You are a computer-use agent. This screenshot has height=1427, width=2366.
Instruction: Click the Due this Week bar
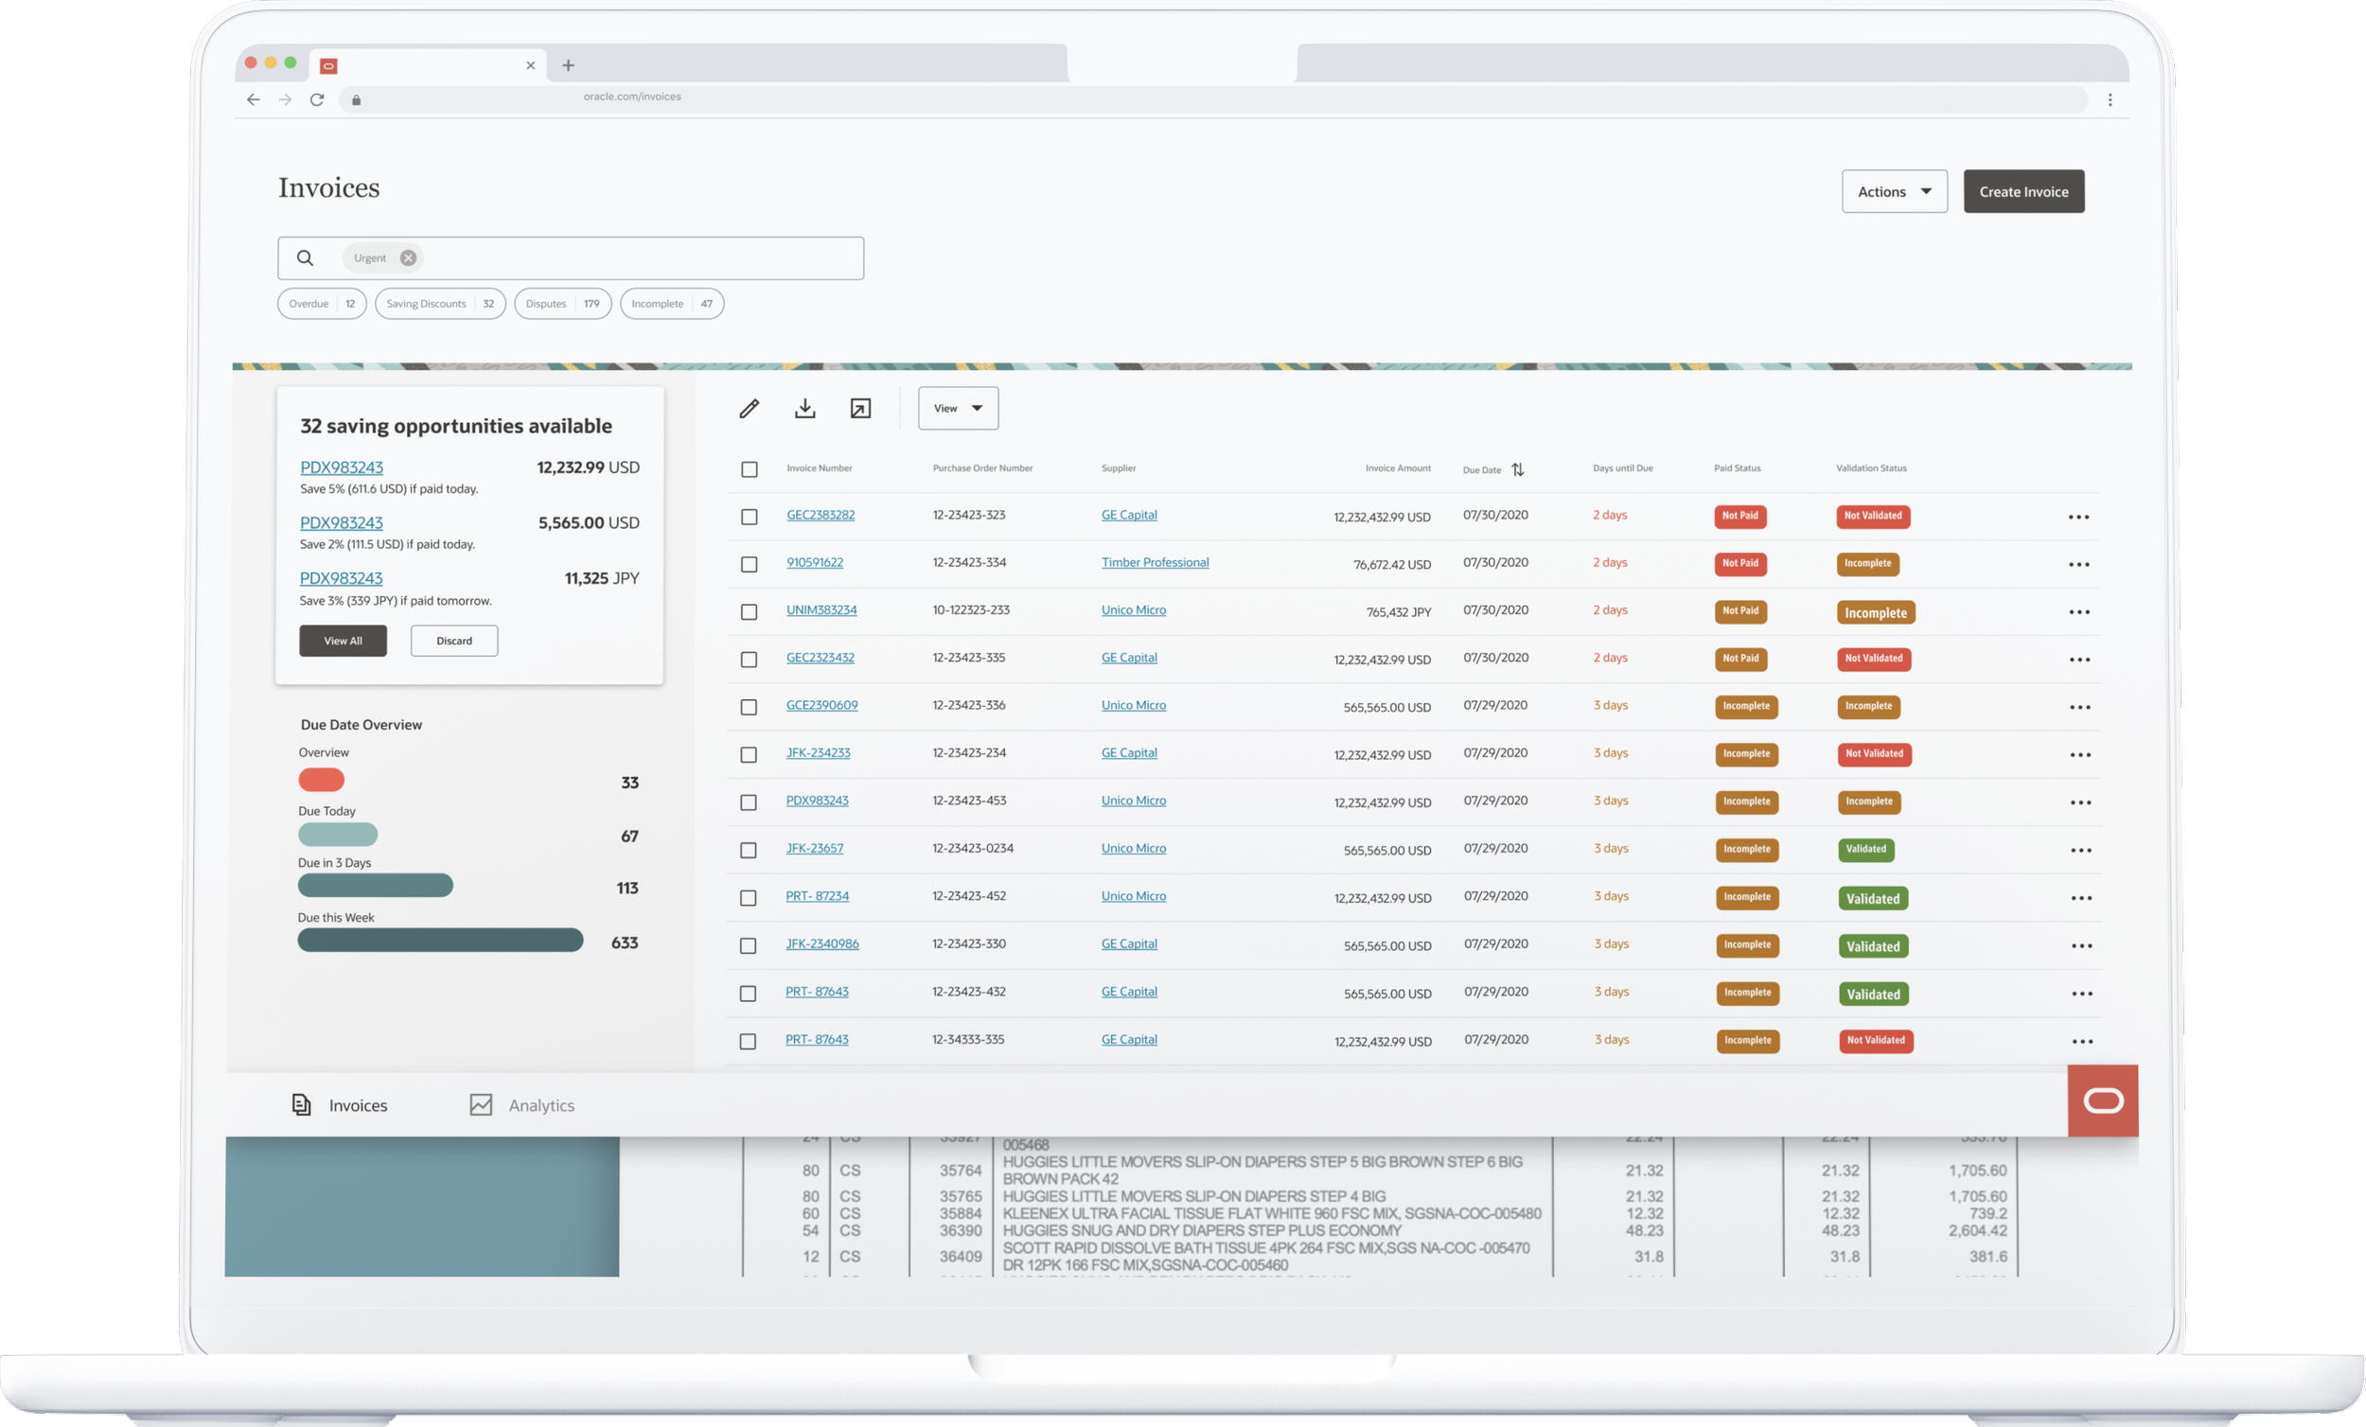click(440, 940)
